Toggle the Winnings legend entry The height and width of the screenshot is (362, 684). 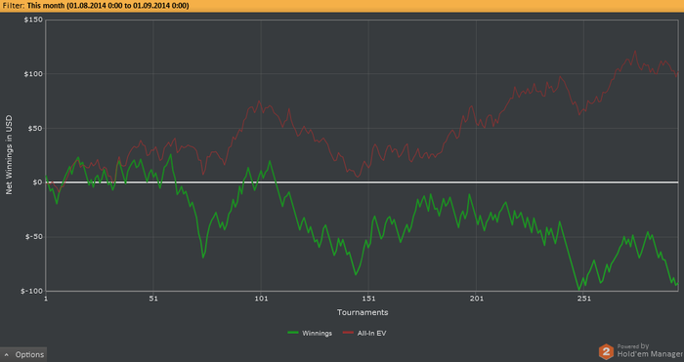(310, 334)
